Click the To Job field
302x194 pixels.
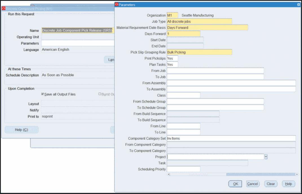[x=215, y=77]
